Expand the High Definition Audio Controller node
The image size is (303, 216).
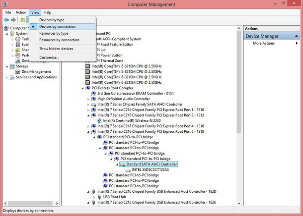click(88, 99)
